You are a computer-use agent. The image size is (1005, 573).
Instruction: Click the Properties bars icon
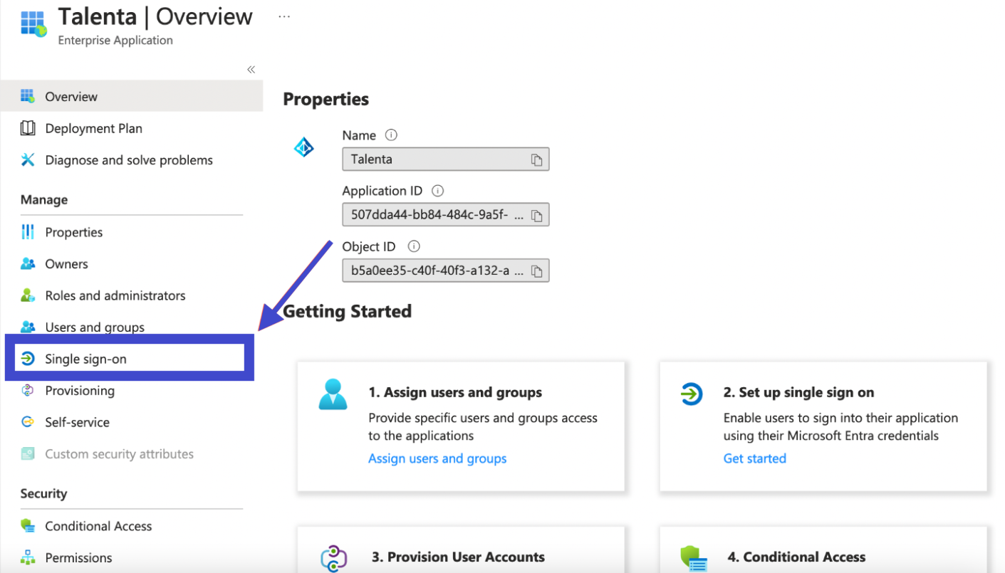point(28,231)
